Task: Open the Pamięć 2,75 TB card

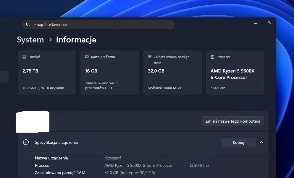Action: tap(47, 72)
